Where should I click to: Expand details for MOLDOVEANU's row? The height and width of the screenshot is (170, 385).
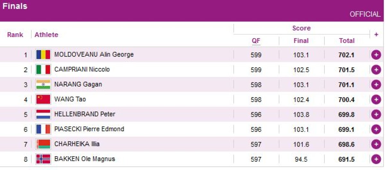(x=376, y=55)
